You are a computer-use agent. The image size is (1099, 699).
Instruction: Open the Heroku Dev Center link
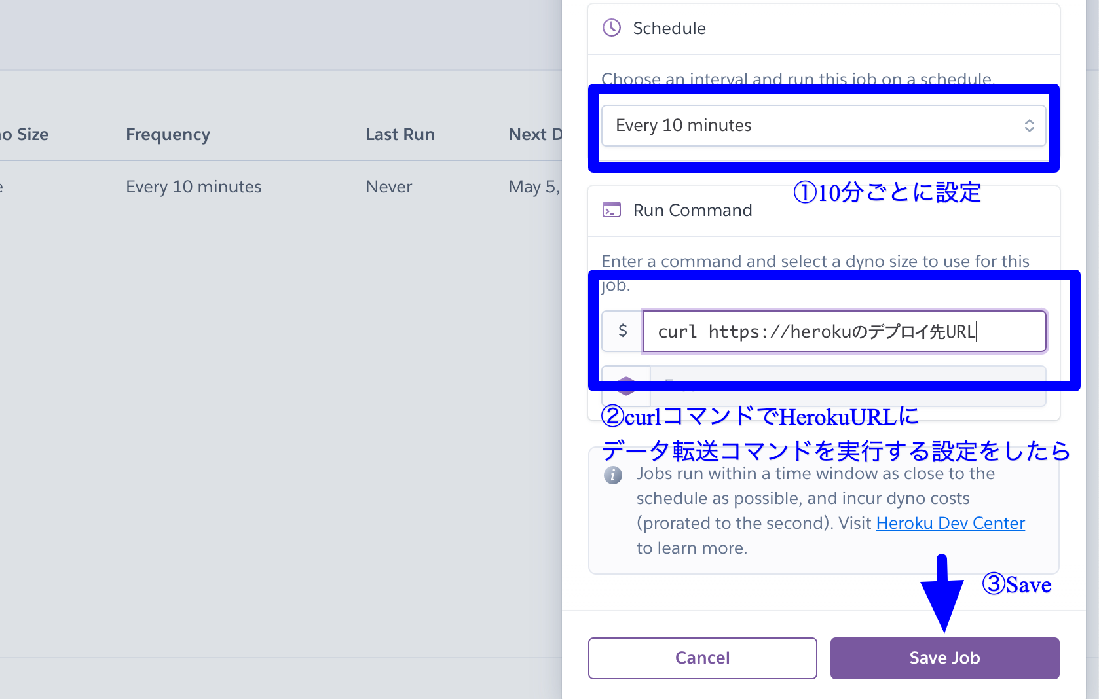pos(950,522)
